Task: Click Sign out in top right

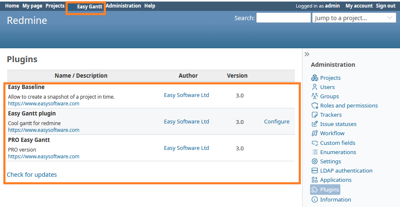Action: pos(386,6)
